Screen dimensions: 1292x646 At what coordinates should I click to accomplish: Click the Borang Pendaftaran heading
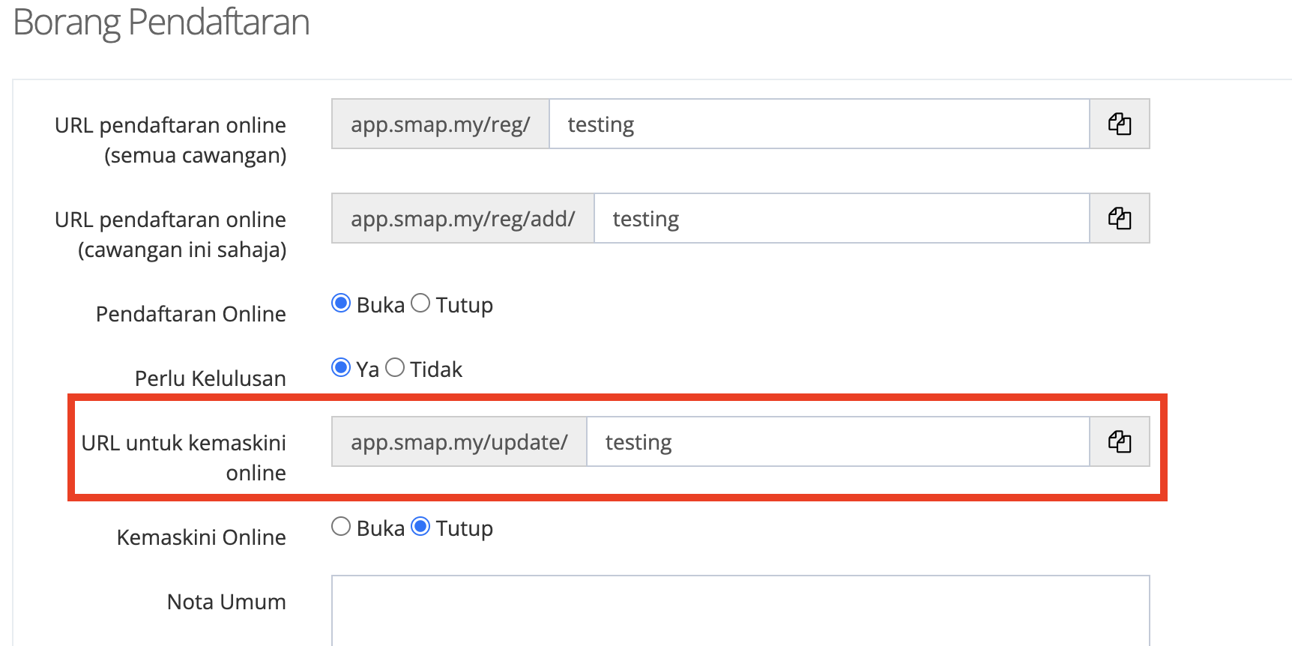tap(162, 22)
